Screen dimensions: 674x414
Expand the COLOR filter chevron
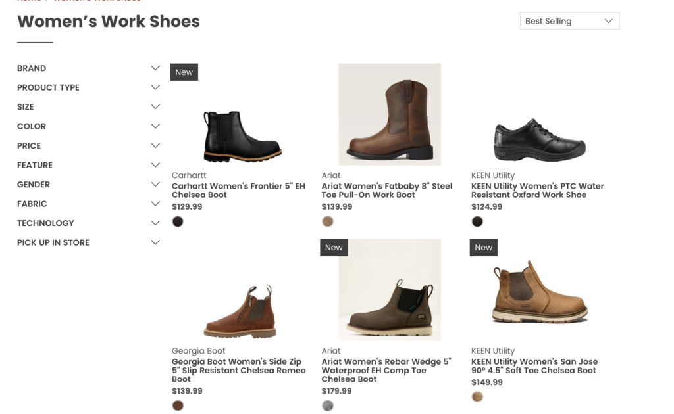pyautogui.click(x=155, y=126)
